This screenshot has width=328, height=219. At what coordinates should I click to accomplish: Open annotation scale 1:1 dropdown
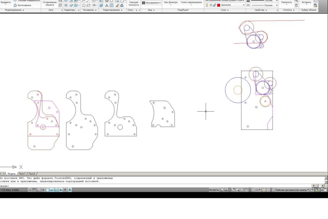pos(256,190)
